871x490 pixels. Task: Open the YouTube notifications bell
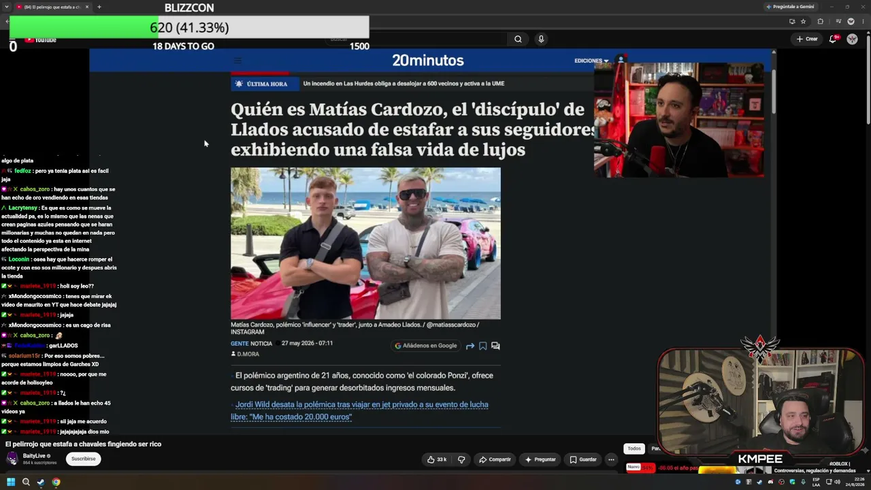tap(833, 39)
